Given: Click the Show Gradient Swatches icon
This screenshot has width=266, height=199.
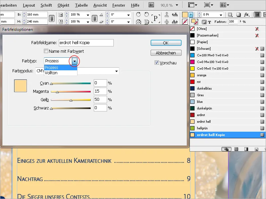Looking at the screenshot, I should click(246, 149).
